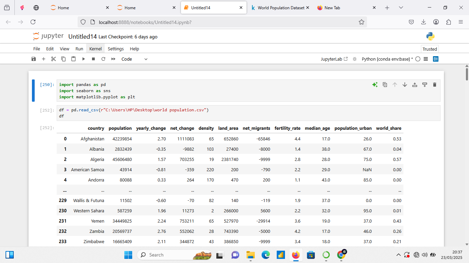This screenshot has width=469, height=263.
Task: Click the debugger bug icon
Action: 355,59
